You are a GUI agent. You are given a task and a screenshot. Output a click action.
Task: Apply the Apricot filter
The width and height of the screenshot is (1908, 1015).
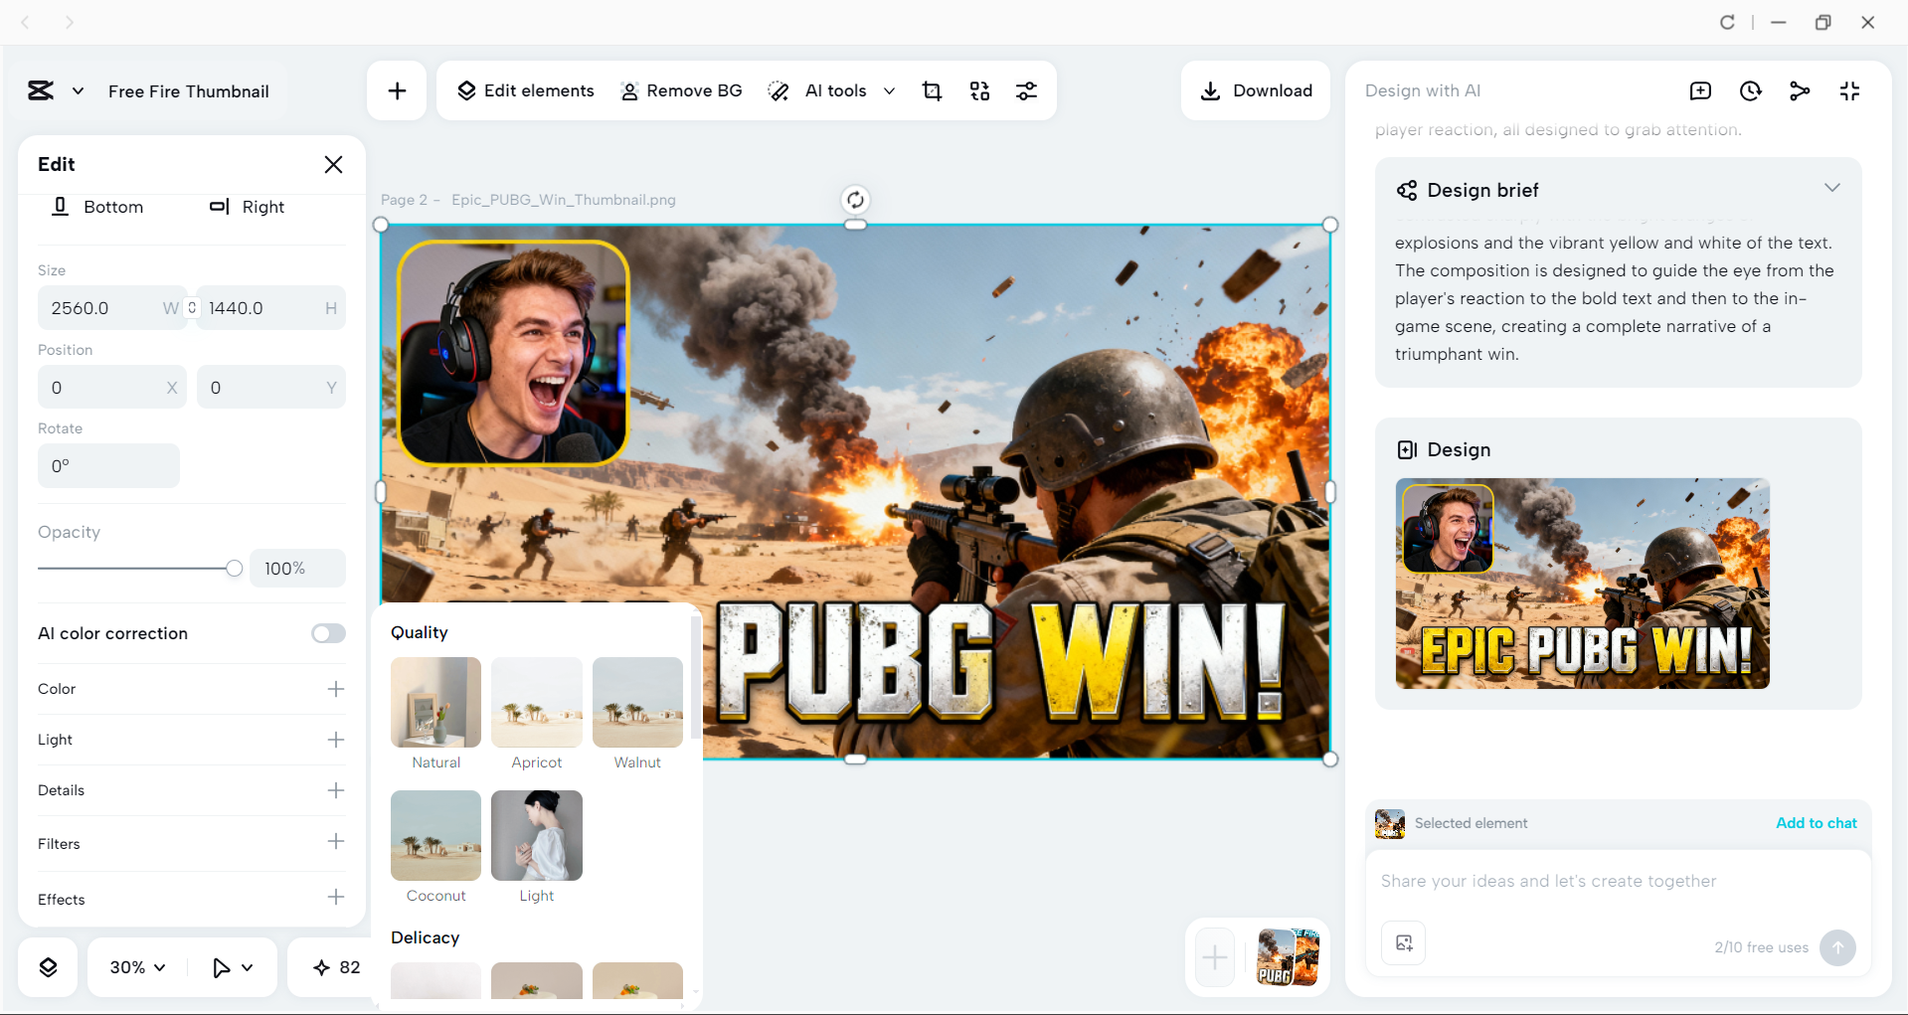tap(537, 703)
